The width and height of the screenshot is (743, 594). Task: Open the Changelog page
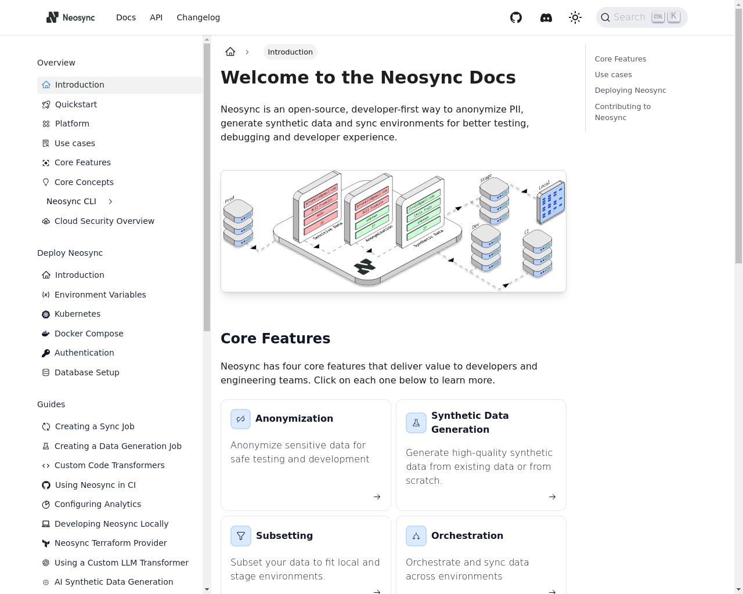[199, 17]
